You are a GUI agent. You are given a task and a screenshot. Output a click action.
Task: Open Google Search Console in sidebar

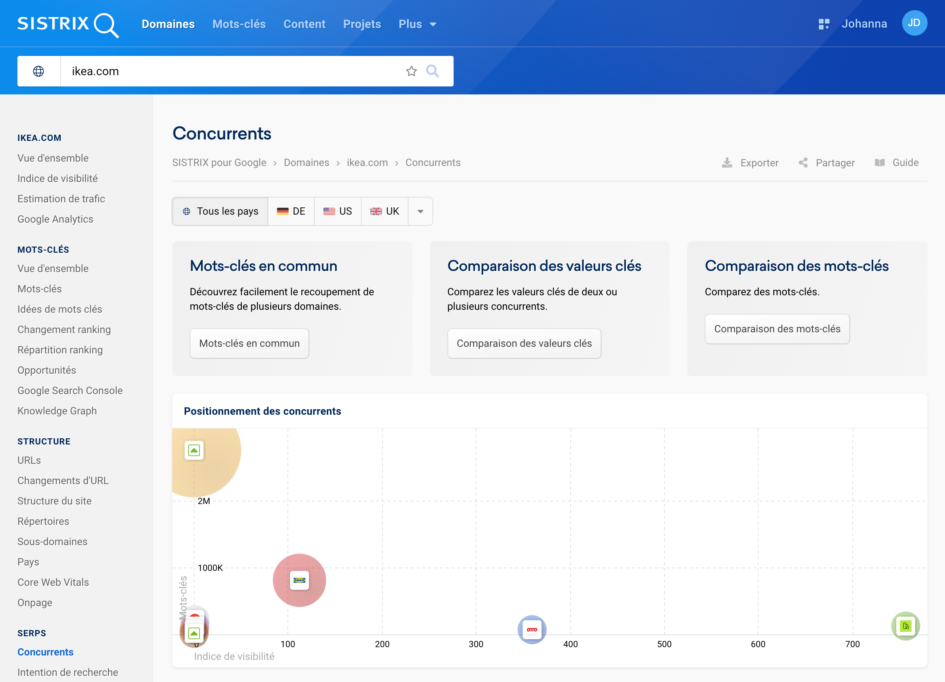tap(70, 391)
